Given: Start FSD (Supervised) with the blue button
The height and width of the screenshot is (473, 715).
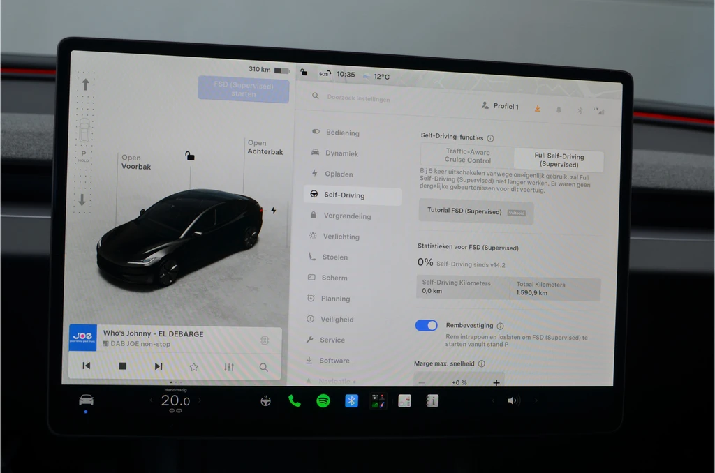Looking at the screenshot, I should tap(244, 89).
